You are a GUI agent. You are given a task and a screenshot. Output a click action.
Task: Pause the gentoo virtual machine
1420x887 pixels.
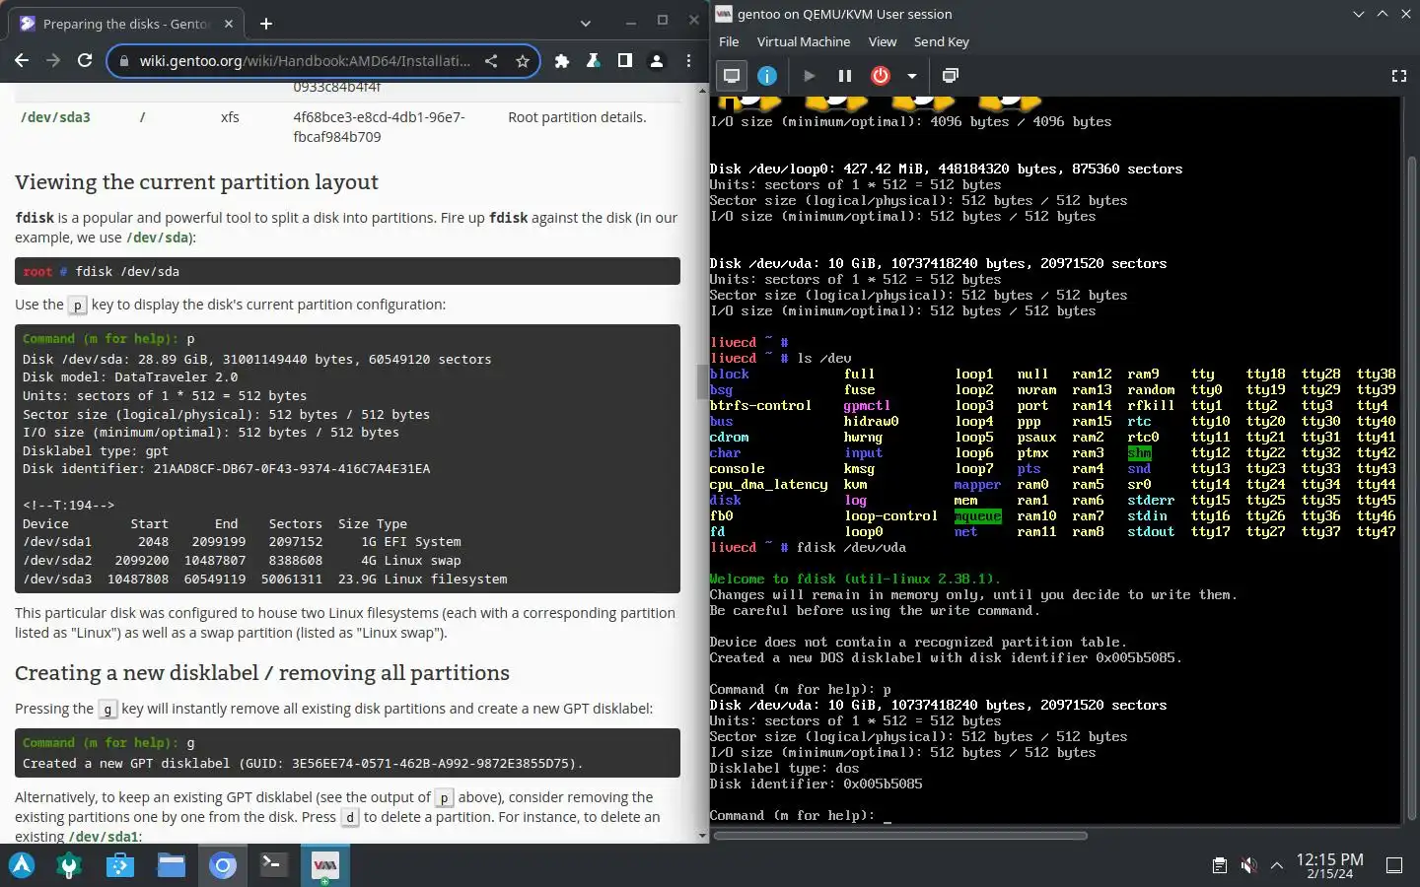845,76
